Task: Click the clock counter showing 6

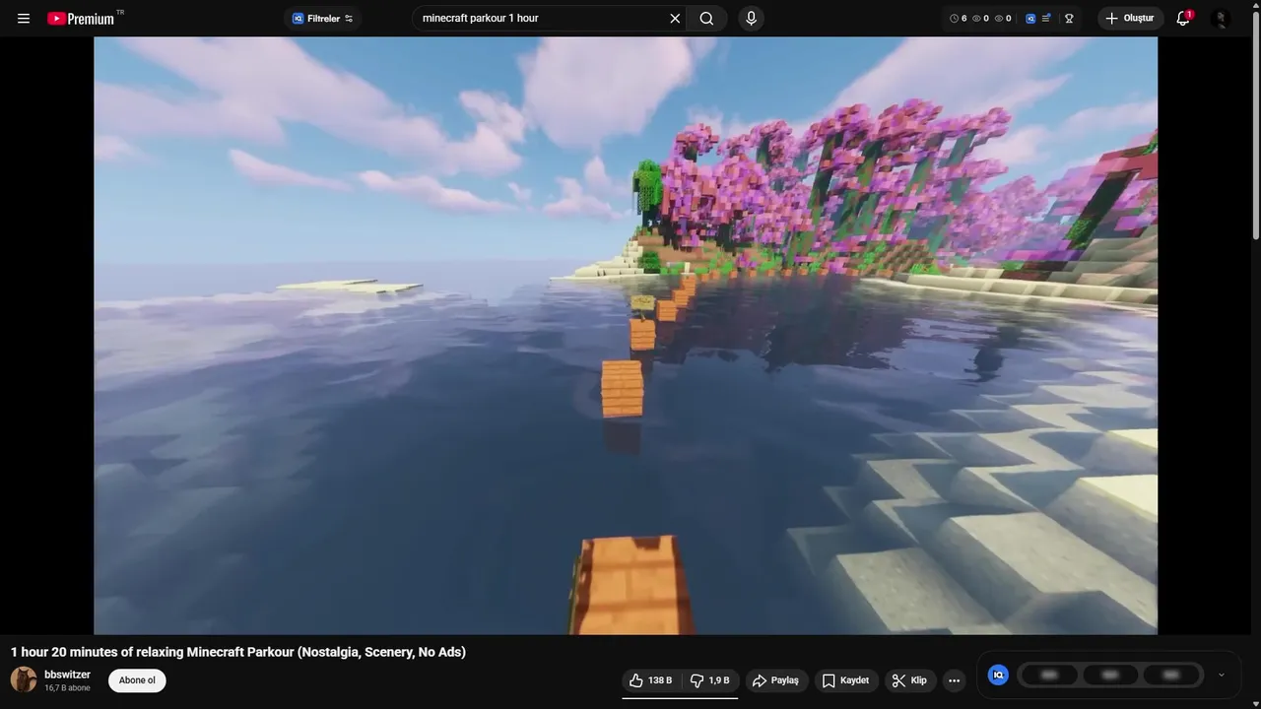Action: (x=958, y=19)
